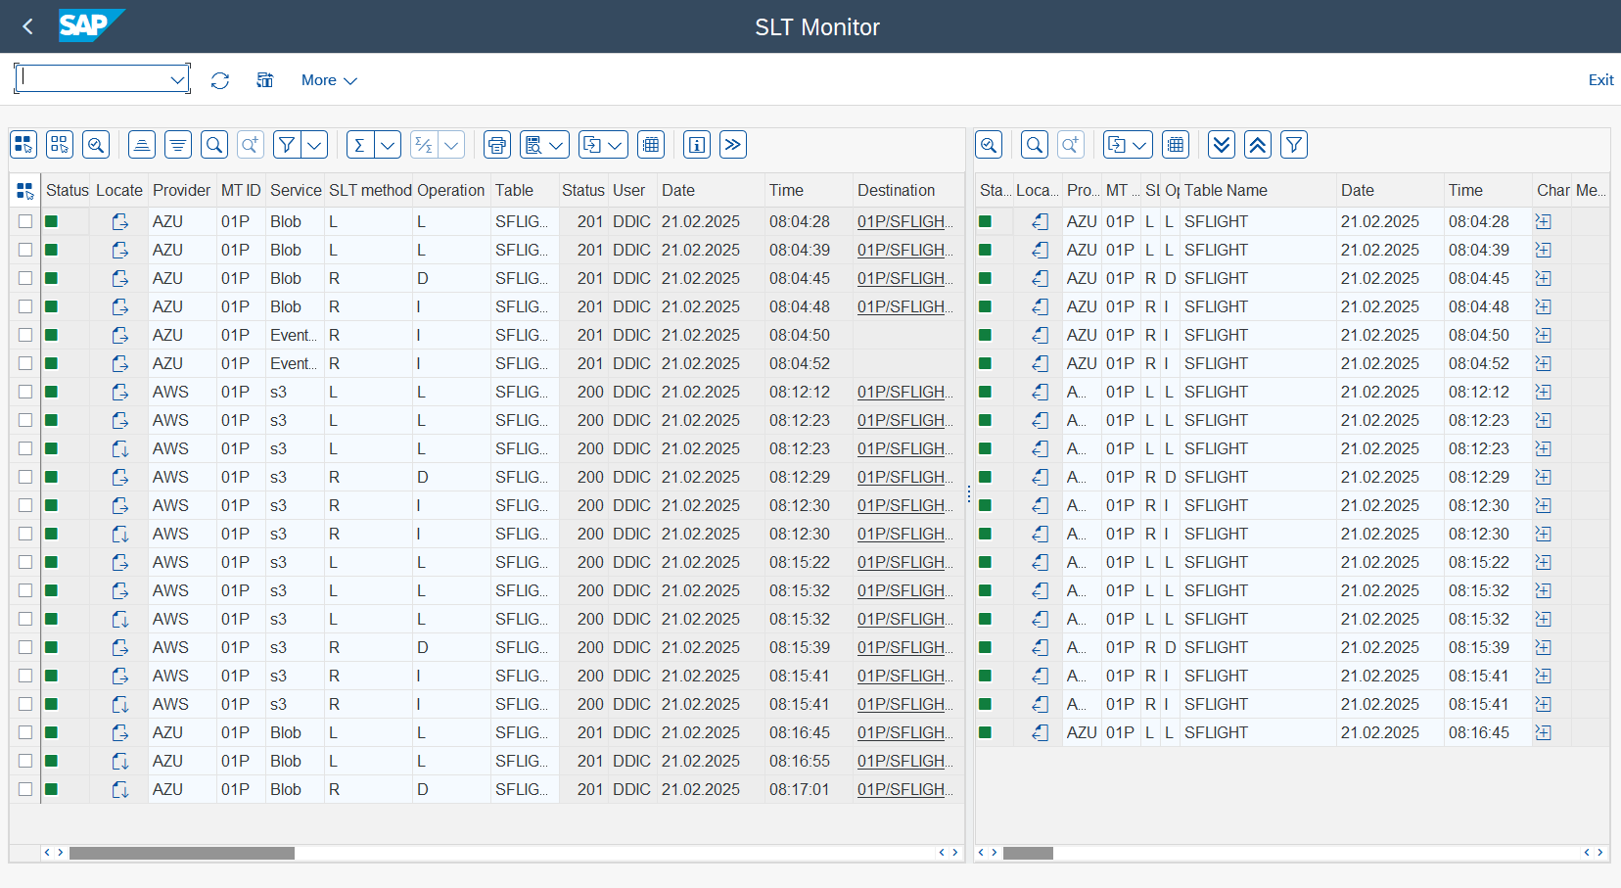Tick checkbox for 08:04:28 row
The image size is (1621, 888).
click(25, 221)
